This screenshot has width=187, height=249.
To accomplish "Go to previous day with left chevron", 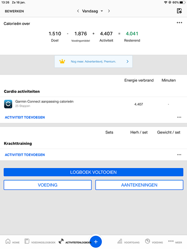I will (78, 11).
